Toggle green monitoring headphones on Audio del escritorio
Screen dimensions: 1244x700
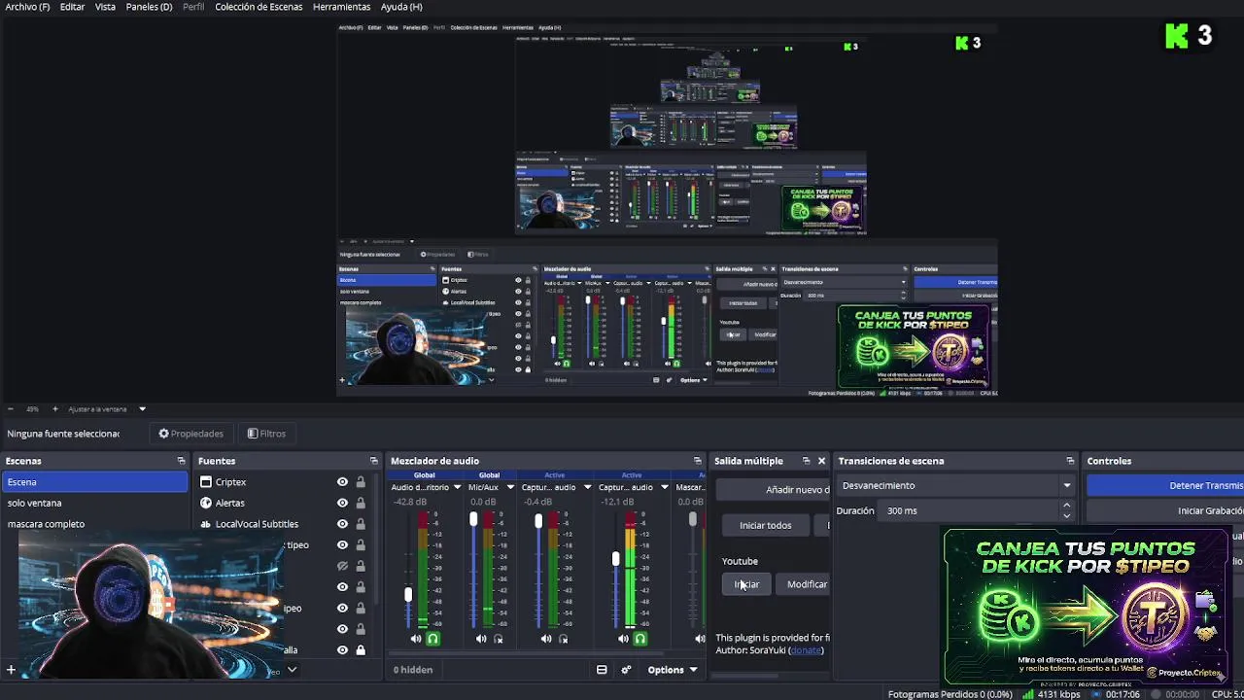pos(433,639)
